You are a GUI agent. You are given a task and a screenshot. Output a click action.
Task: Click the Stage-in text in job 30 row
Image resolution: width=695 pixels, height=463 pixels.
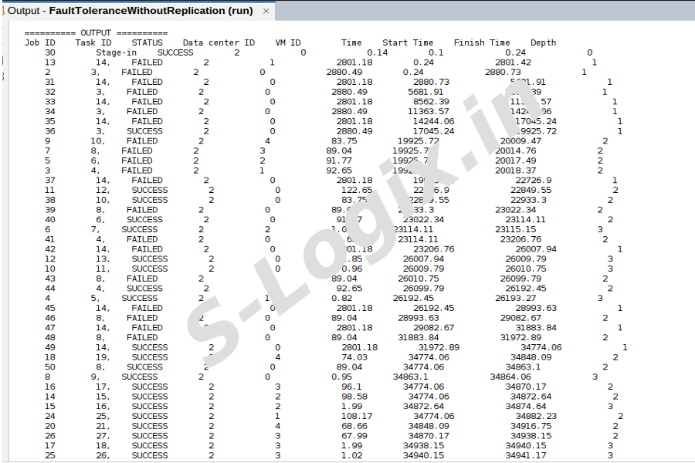click(116, 52)
